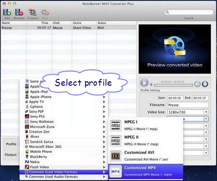Image resolution: width=217 pixels, height=181 pixels.
Task: Click the Status column header
Action: tap(116, 23)
